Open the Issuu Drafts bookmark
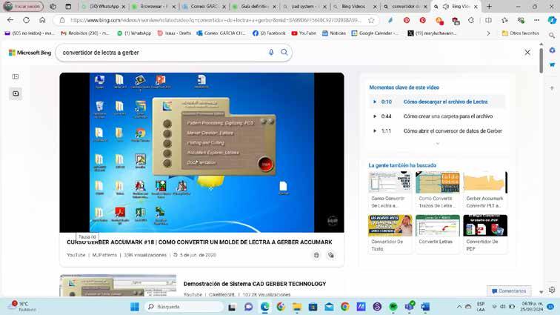This screenshot has height=315, width=560. coord(174,33)
